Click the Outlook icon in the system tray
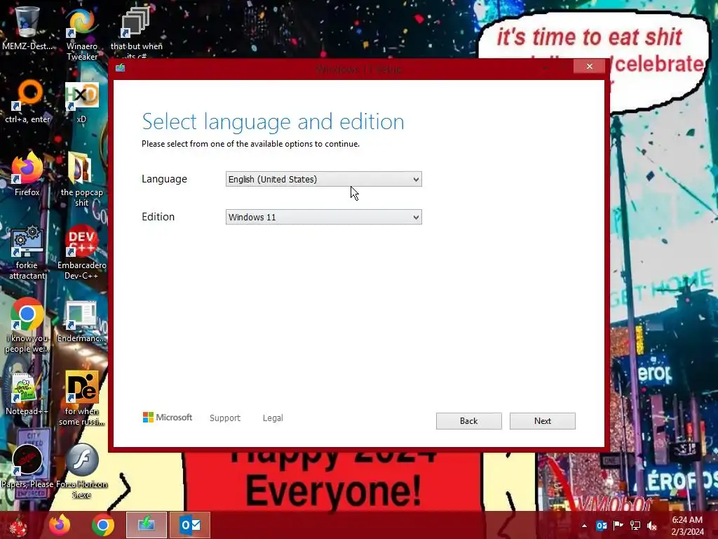The width and height of the screenshot is (718, 539). point(601,526)
